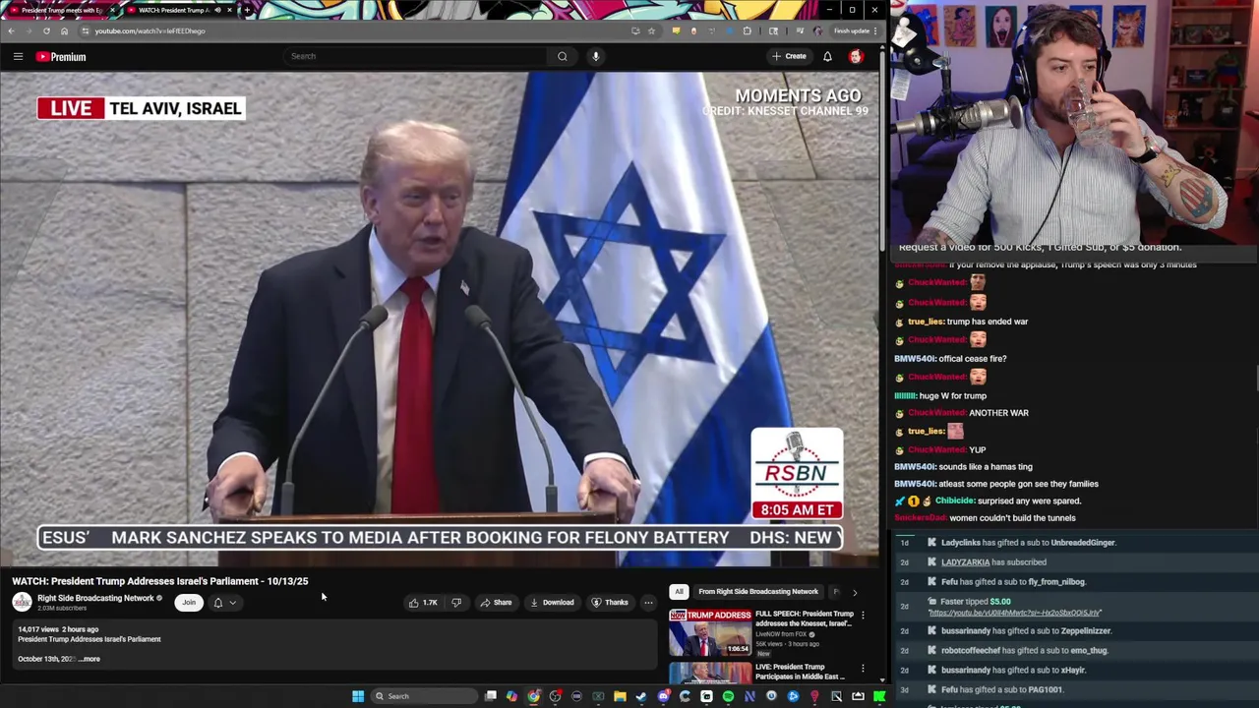Viewport: 1259px width, 708px height.
Task: Click video title 'WATCH: President Trump Addresses Israel's Parliament'
Action: point(159,581)
